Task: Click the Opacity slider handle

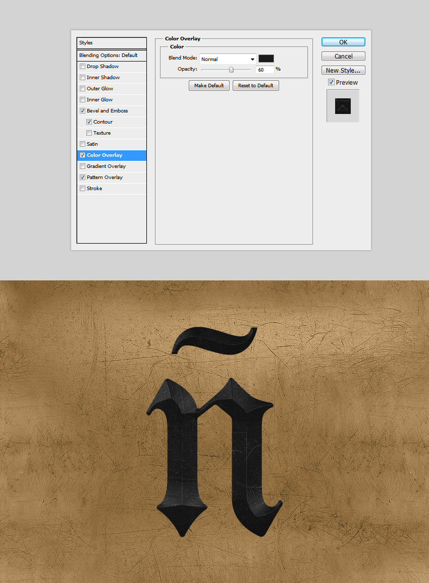Action: click(231, 70)
